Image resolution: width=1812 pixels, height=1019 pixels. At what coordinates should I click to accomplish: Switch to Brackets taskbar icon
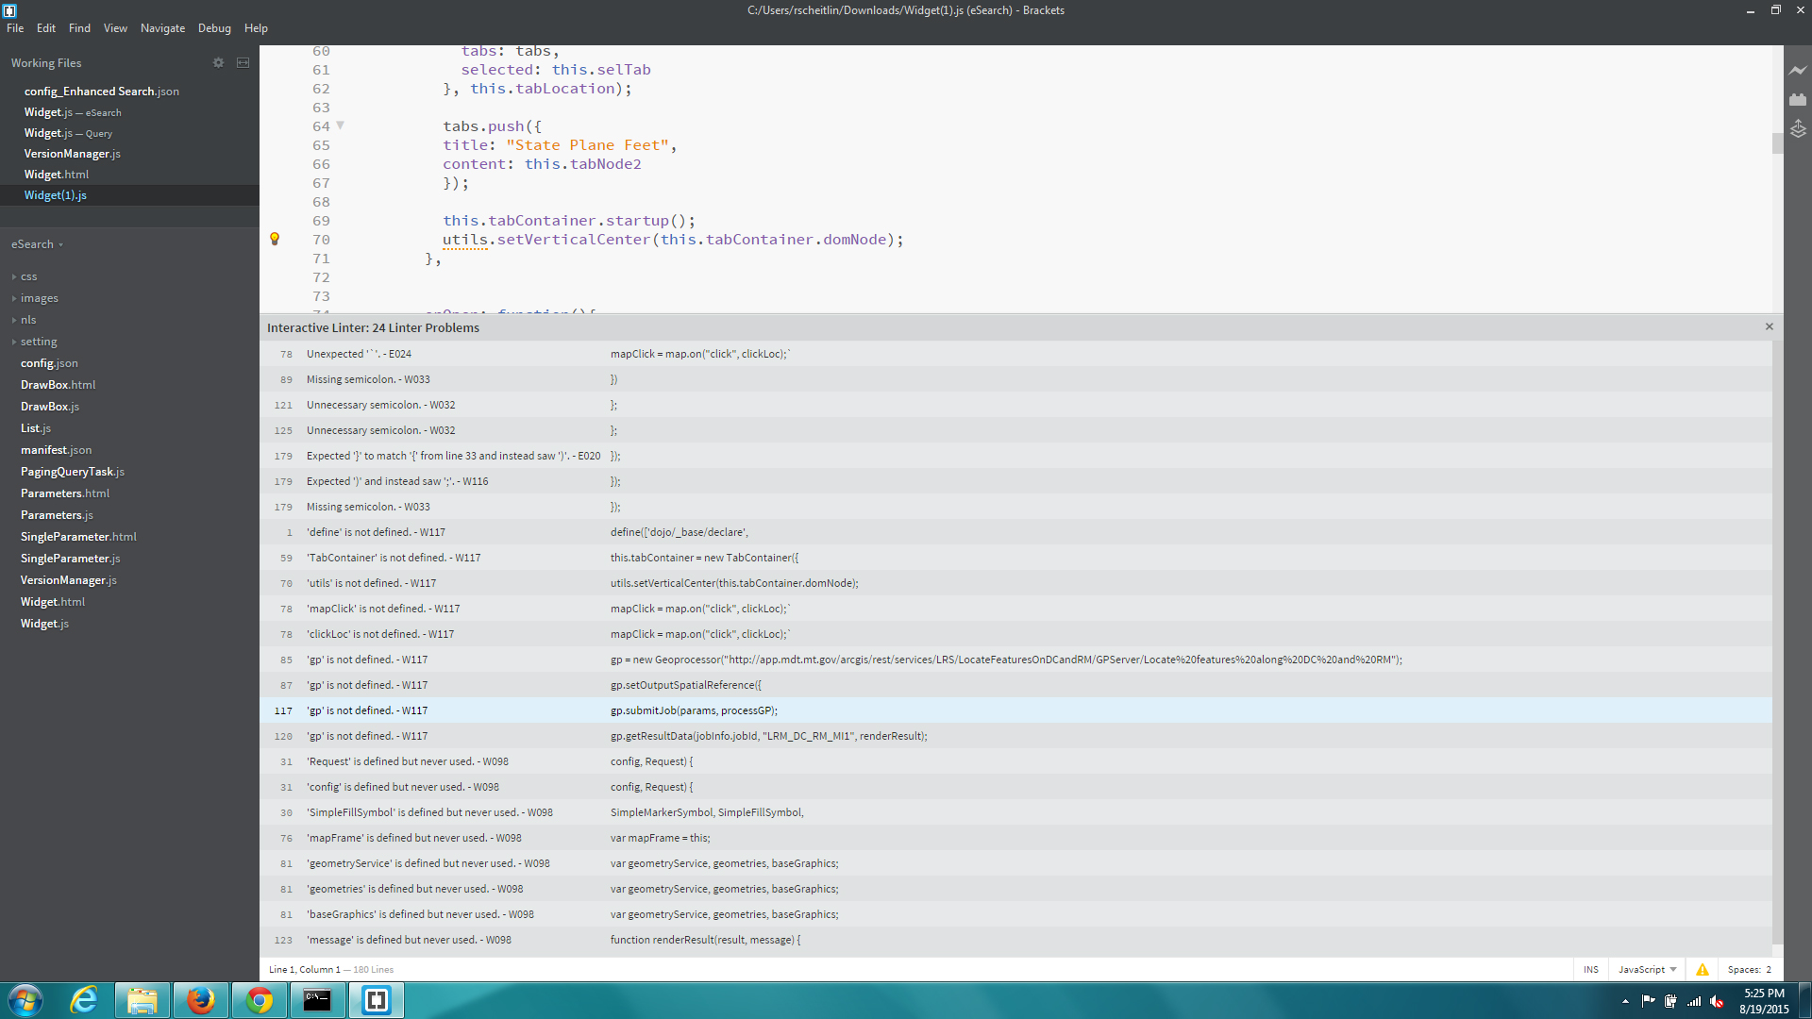coord(377,1000)
